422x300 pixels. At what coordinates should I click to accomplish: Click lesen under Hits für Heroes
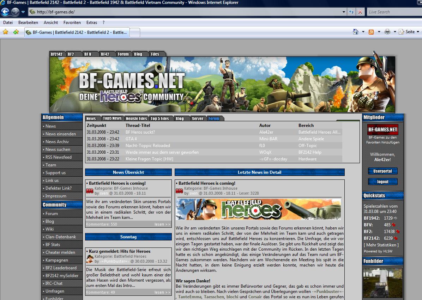(x=162, y=292)
